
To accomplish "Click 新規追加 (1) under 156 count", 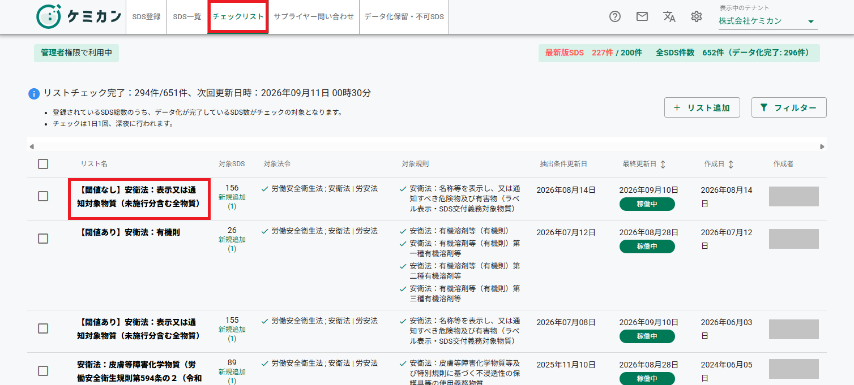I will [x=232, y=202].
